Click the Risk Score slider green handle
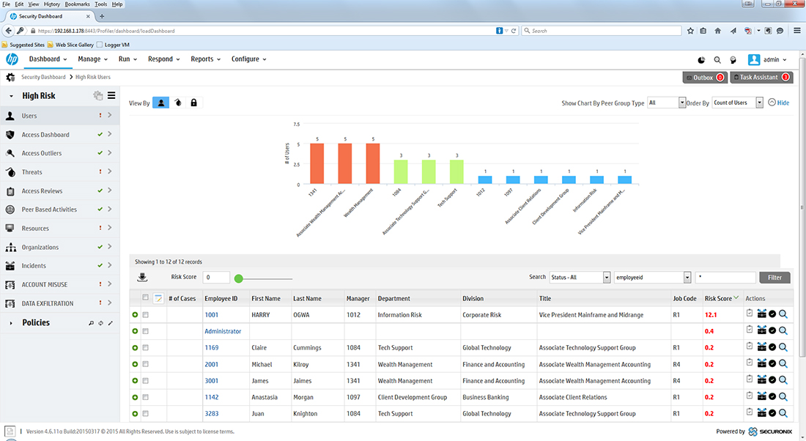This screenshot has height=441, width=806. pos(238,278)
